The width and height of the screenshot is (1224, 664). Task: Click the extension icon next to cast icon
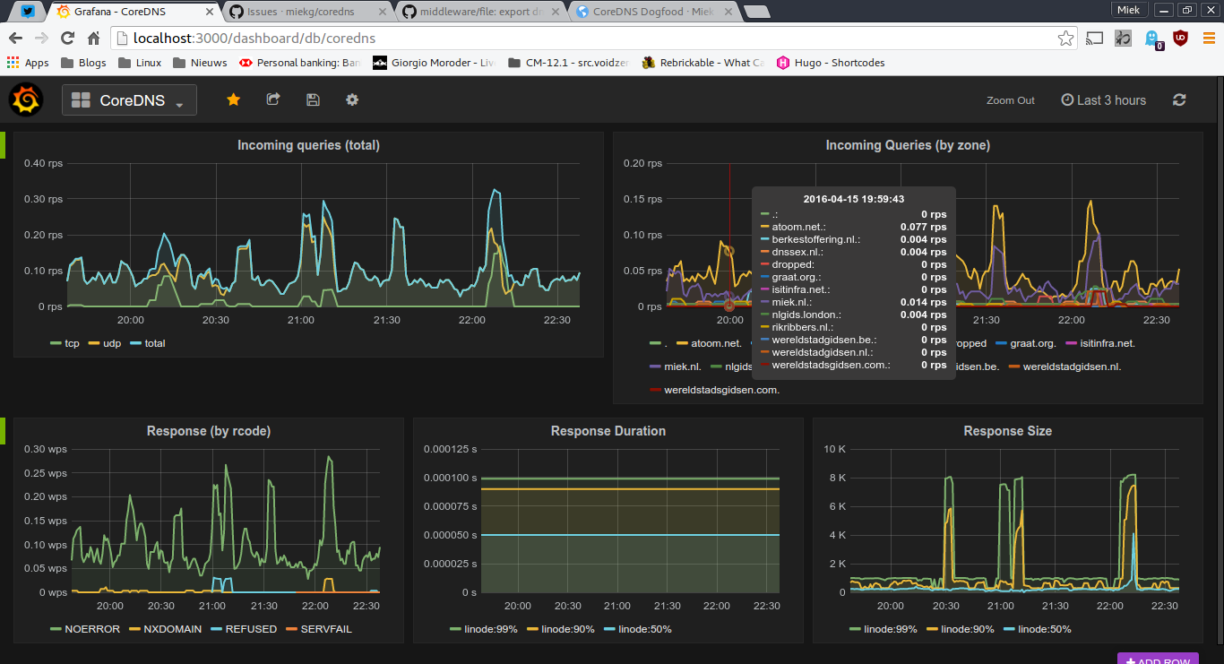pyautogui.click(x=1124, y=39)
